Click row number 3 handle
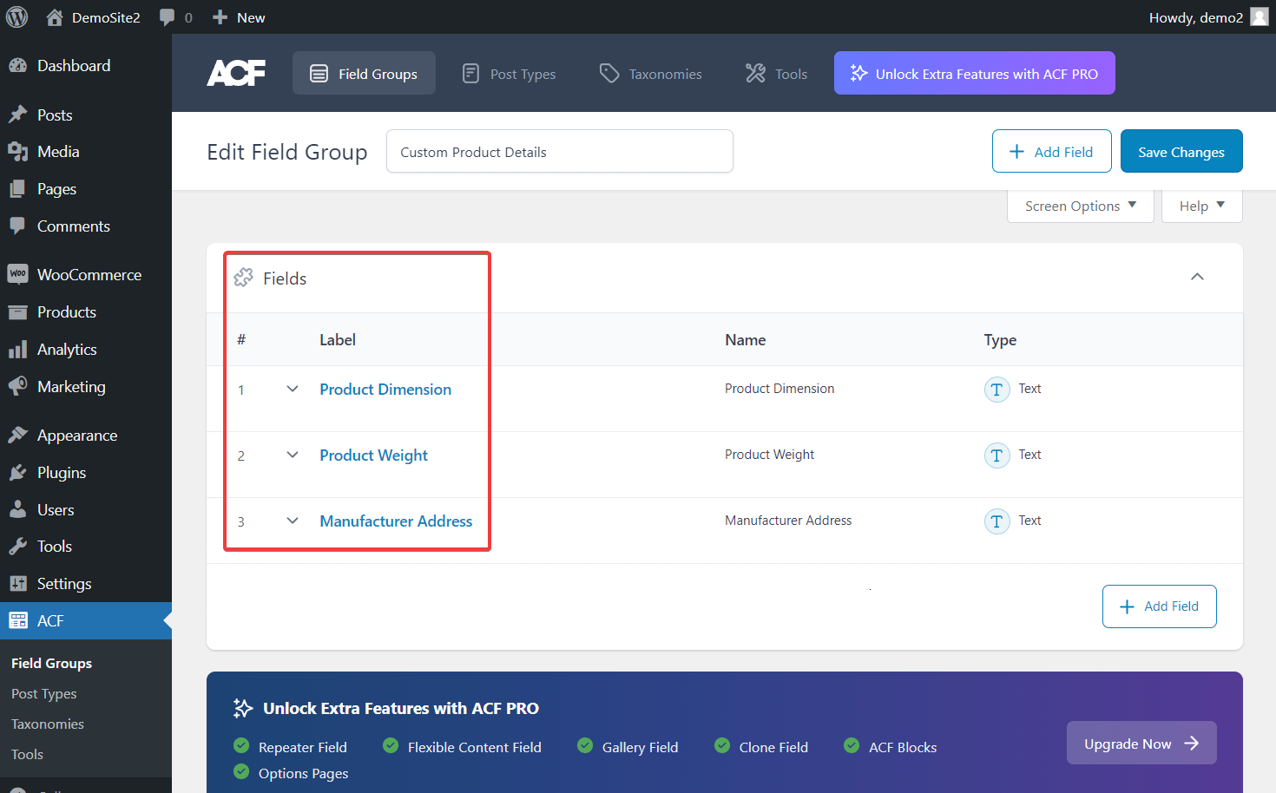Image resolution: width=1276 pixels, height=793 pixels. (241, 522)
